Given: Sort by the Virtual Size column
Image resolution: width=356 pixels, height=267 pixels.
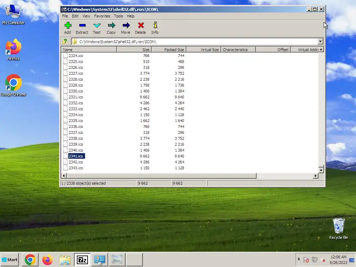Looking at the screenshot, I should point(204,49).
